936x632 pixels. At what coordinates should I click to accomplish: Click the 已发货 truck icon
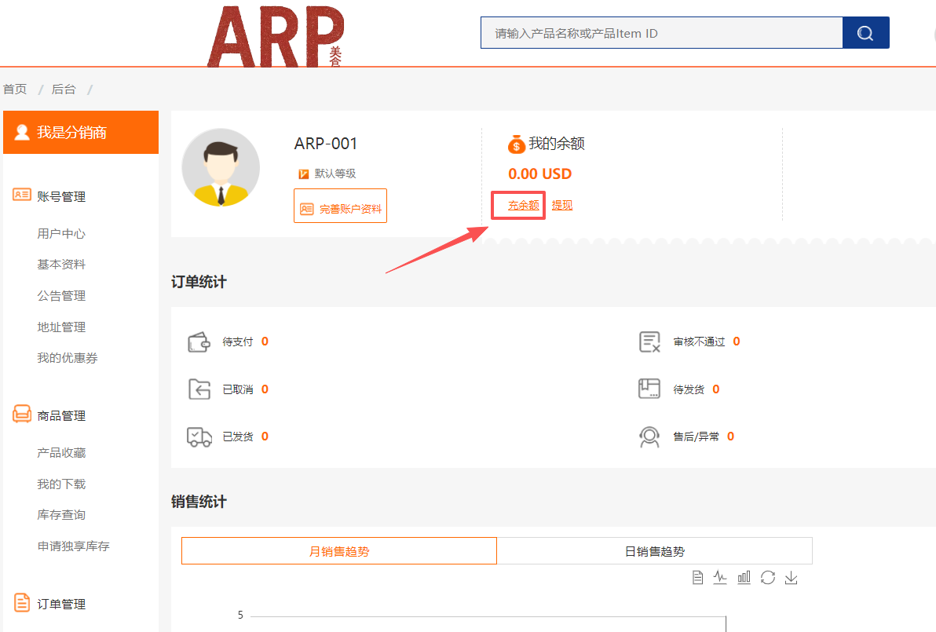pyautogui.click(x=199, y=437)
